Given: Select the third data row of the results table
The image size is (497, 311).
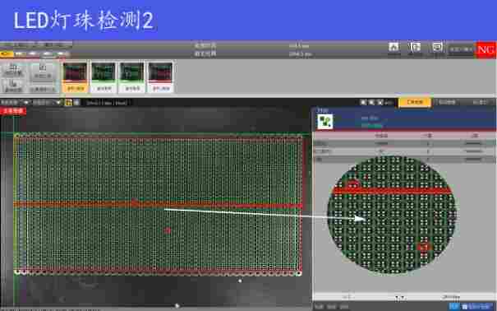Looking at the screenshot, I should tap(404, 160).
